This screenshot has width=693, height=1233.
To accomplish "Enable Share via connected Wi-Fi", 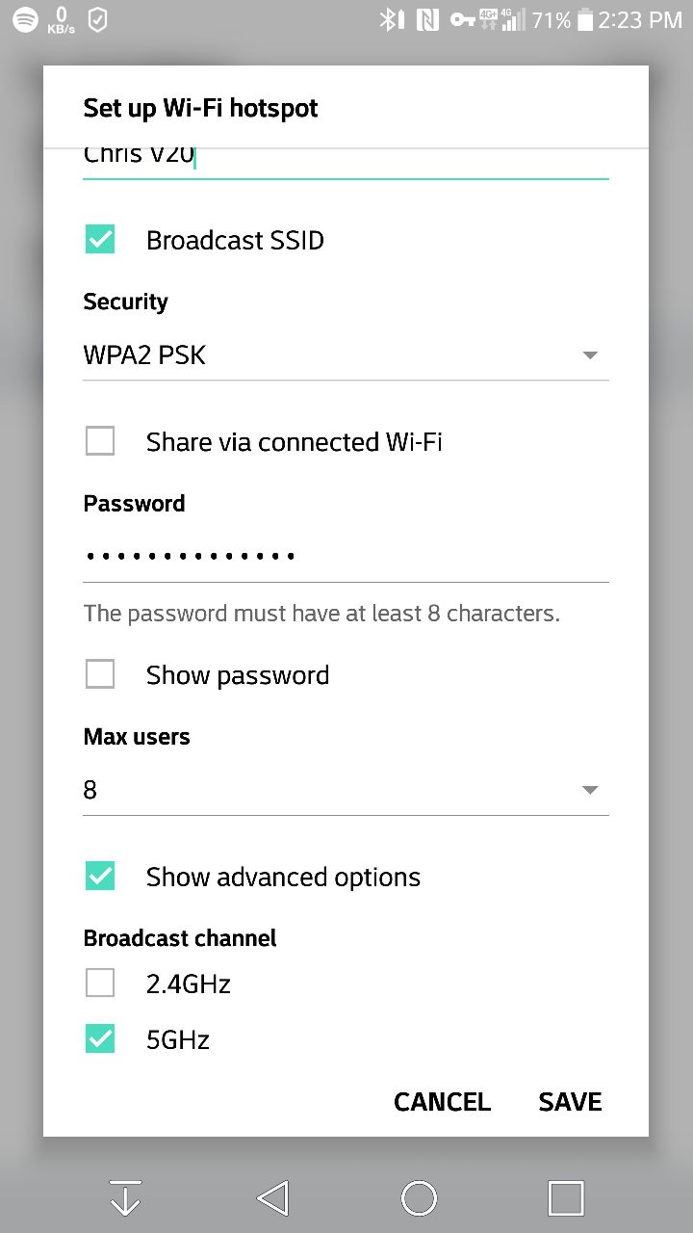I will pos(100,442).
